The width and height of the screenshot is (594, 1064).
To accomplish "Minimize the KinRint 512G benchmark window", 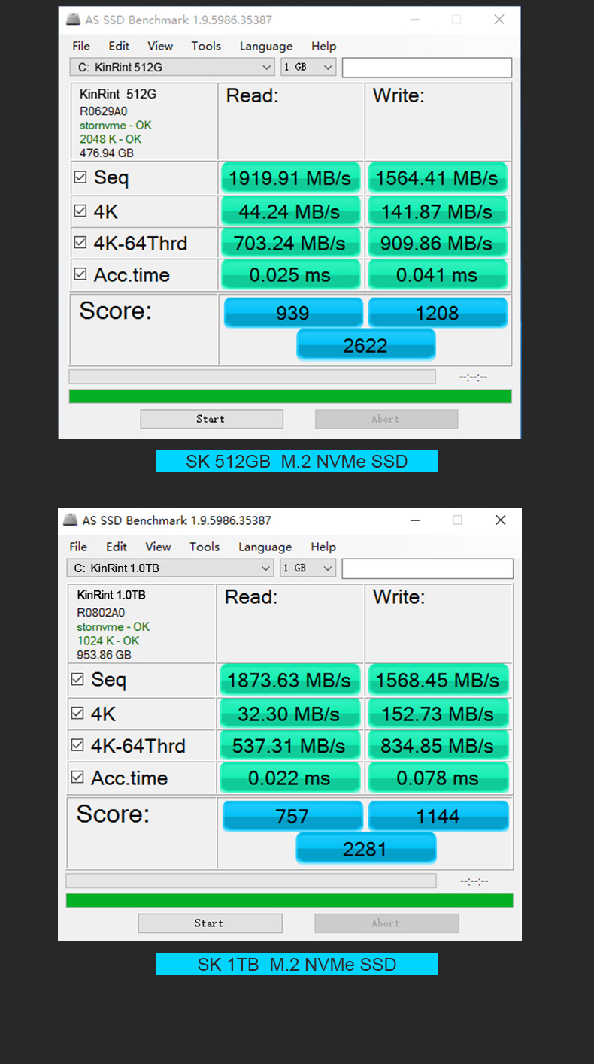I will click(x=414, y=20).
